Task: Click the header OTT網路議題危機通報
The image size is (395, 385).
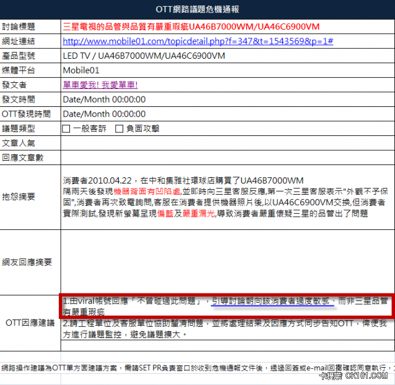Action: point(197,9)
